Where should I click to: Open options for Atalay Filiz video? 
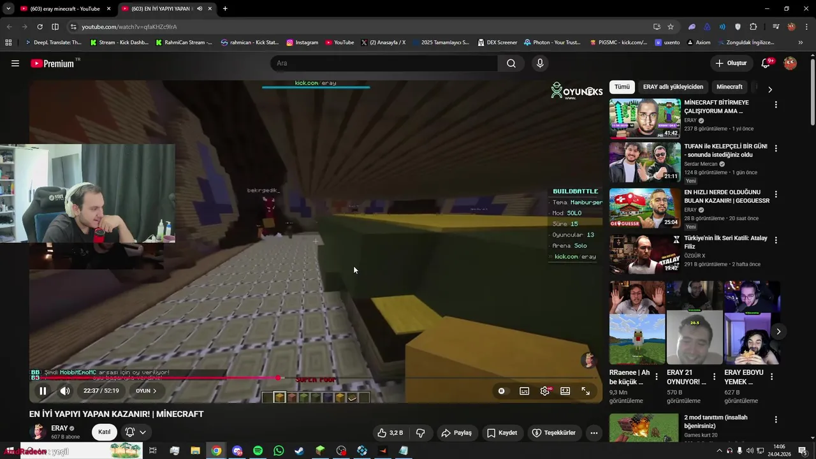(x=776, y=240)
